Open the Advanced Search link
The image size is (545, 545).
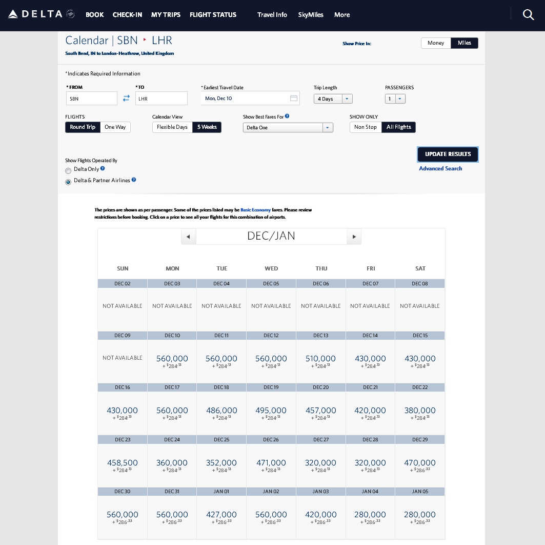click(x=440, y=168)
